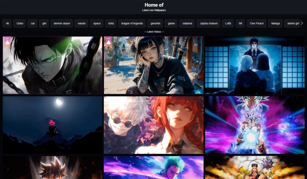Click the Manga tag
The width and height of the screenshot is (307, 179).
[x=275, y=23]
